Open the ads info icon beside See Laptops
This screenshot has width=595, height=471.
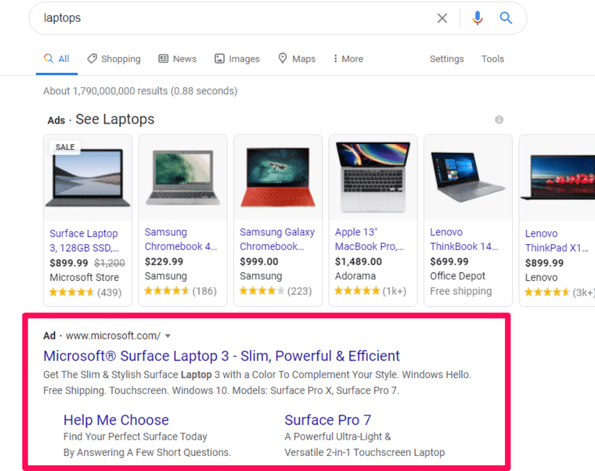(x=499, y=120)
